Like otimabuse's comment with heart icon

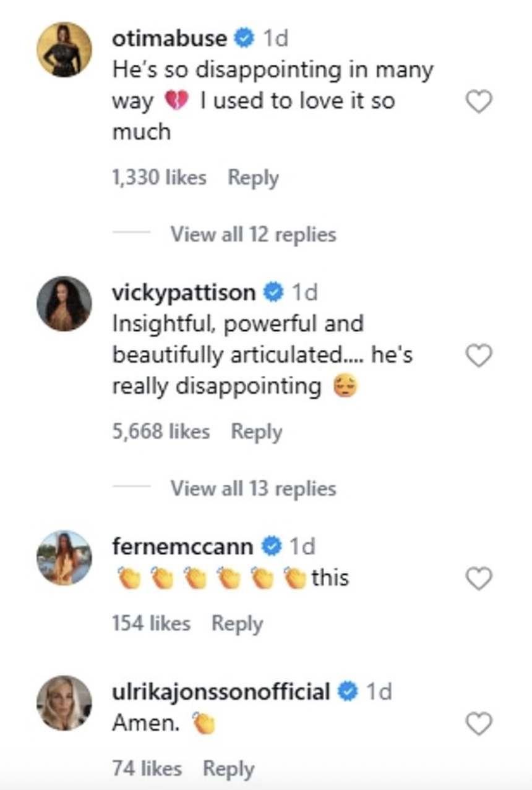click(x=478, y=101)
